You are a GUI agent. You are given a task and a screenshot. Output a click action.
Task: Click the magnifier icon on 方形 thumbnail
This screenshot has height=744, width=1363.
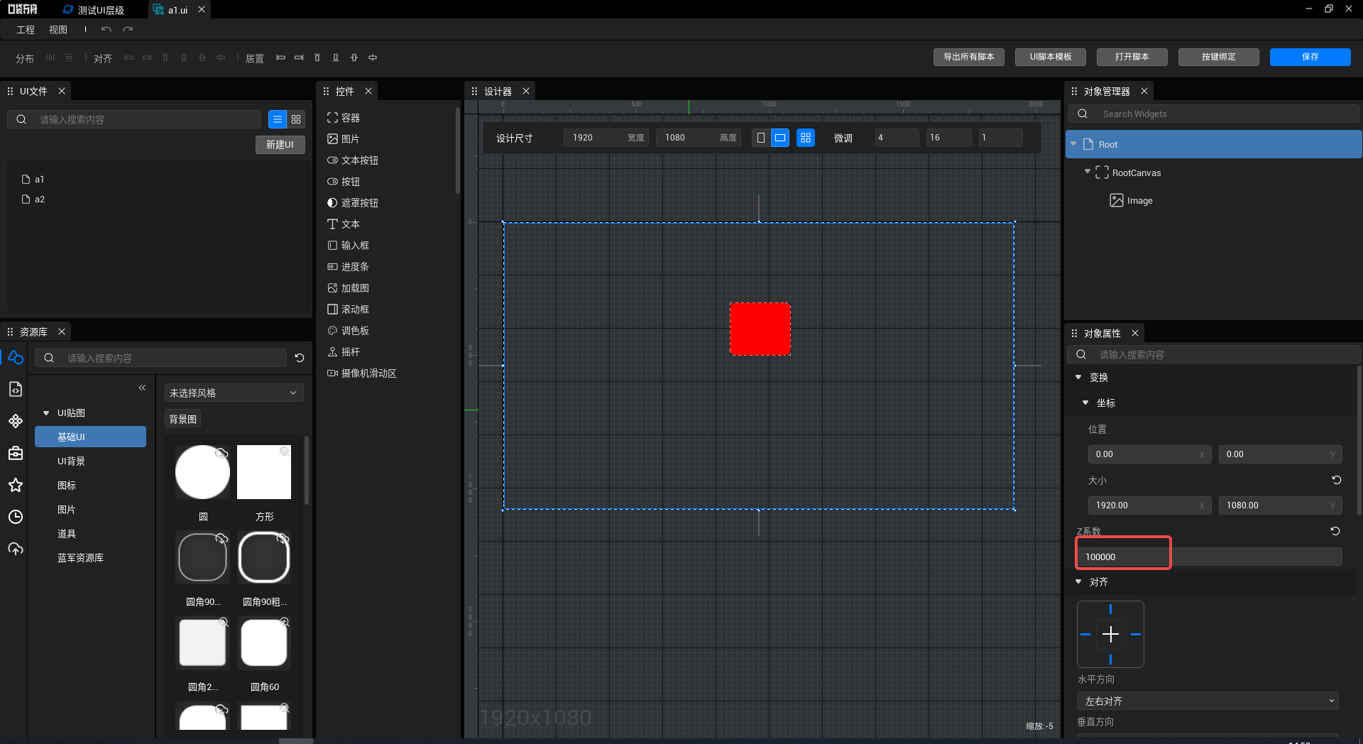[284, 452]
